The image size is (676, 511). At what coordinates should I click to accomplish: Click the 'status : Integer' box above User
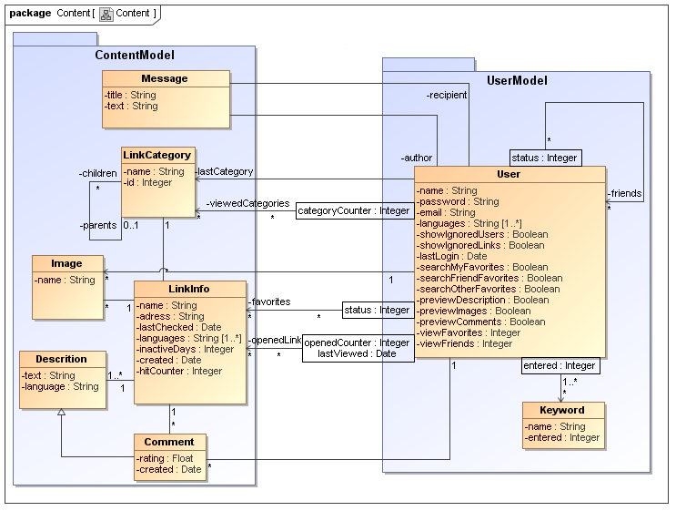pyautogui.click(x=545, y=158)
